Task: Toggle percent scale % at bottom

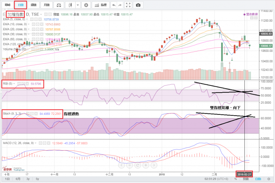Action: (x=236, y=179)
